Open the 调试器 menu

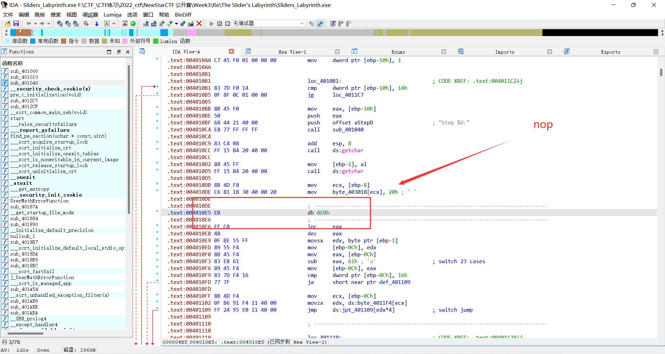click(x=90, y=15)
